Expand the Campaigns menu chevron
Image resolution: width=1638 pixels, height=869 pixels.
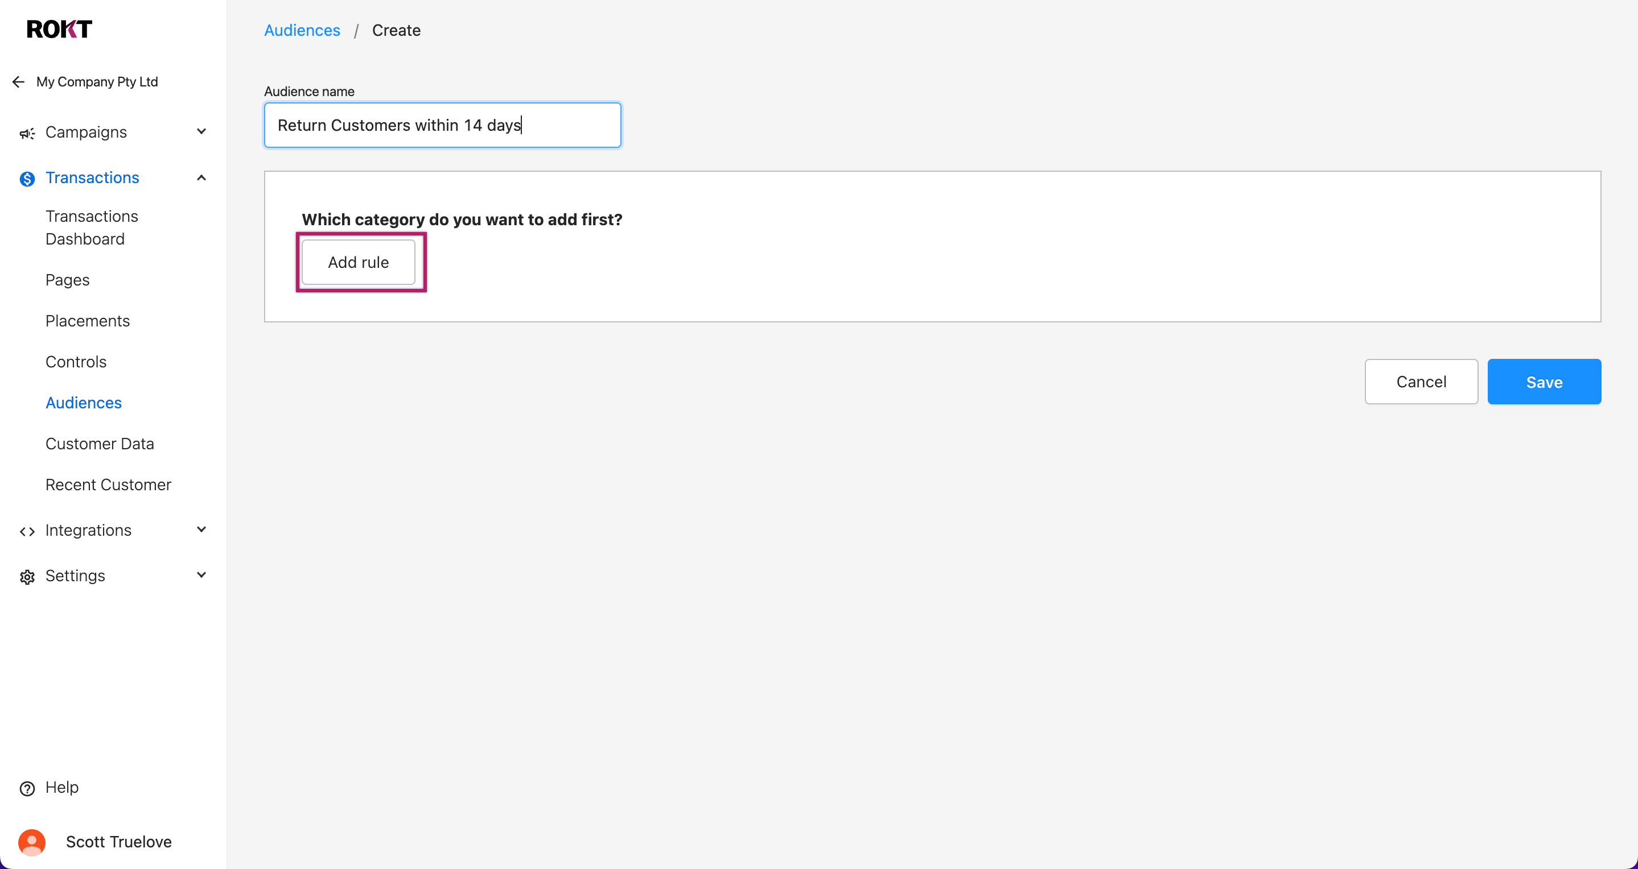tap(201, 131)
